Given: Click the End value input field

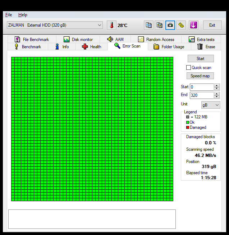Looking at the screenshot, I should [202, 95].
